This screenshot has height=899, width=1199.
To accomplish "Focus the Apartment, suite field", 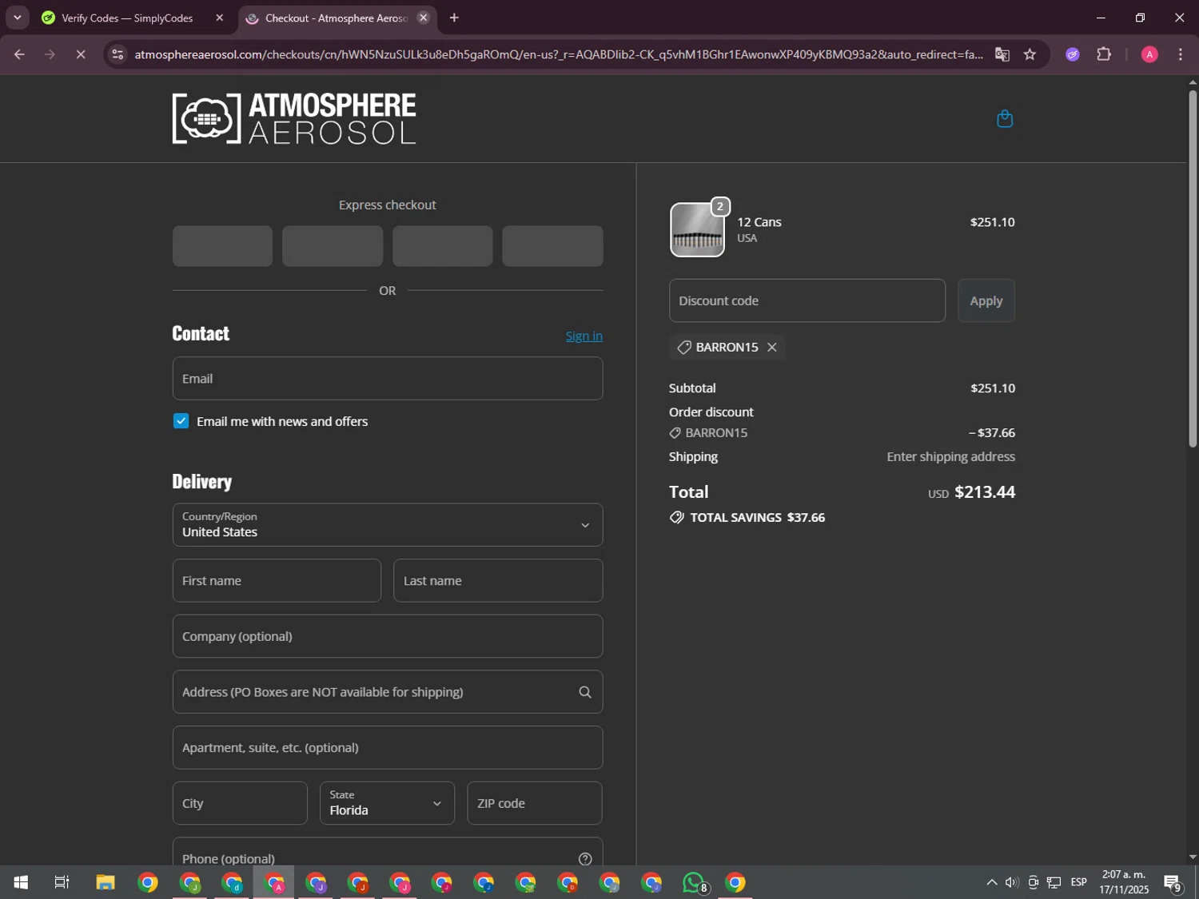I will 388,748.
